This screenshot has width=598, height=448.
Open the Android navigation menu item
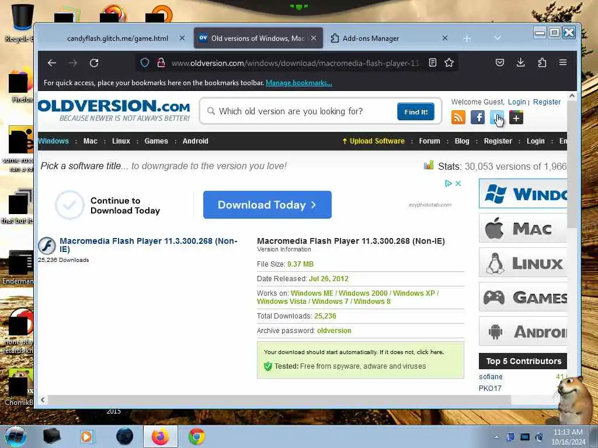pos(195,141)
